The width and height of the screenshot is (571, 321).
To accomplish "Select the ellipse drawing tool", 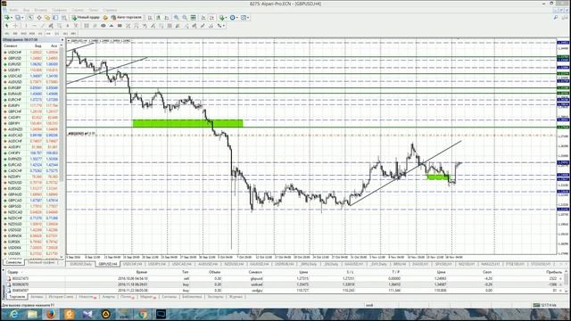I will click(x=103, y=26).
